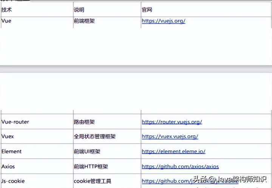The image size is (272, 188).
Task: Open the https://router.vuejs.org/ link
Action: [172, 122]
